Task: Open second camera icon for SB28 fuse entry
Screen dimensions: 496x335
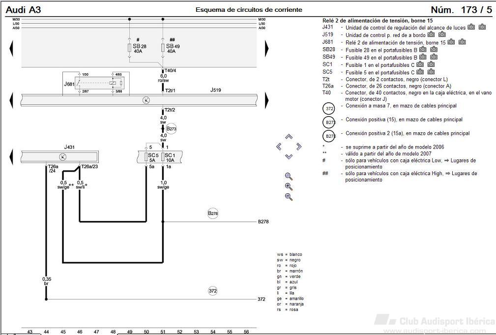Action: [434, 49]
